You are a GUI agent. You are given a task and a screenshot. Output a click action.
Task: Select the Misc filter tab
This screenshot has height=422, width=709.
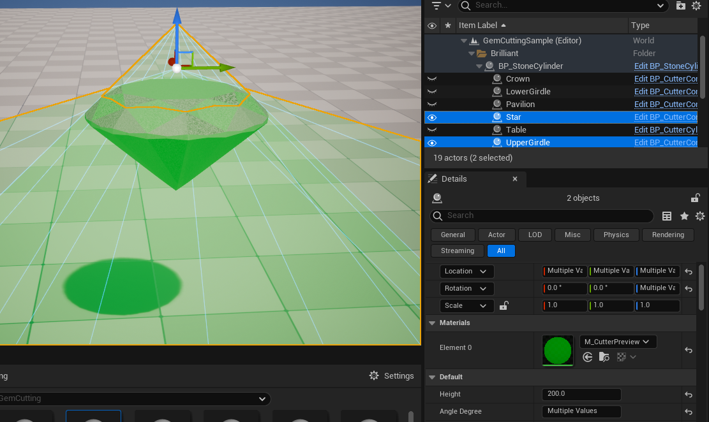pos(572,235)
